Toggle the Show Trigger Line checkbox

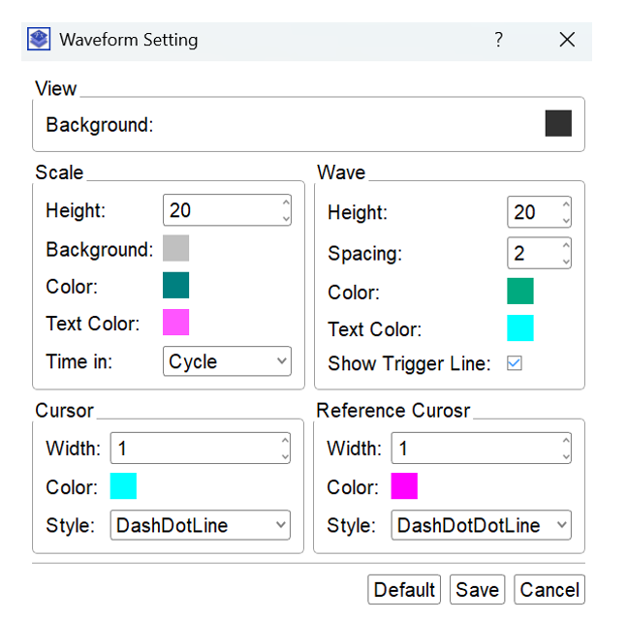515,363
